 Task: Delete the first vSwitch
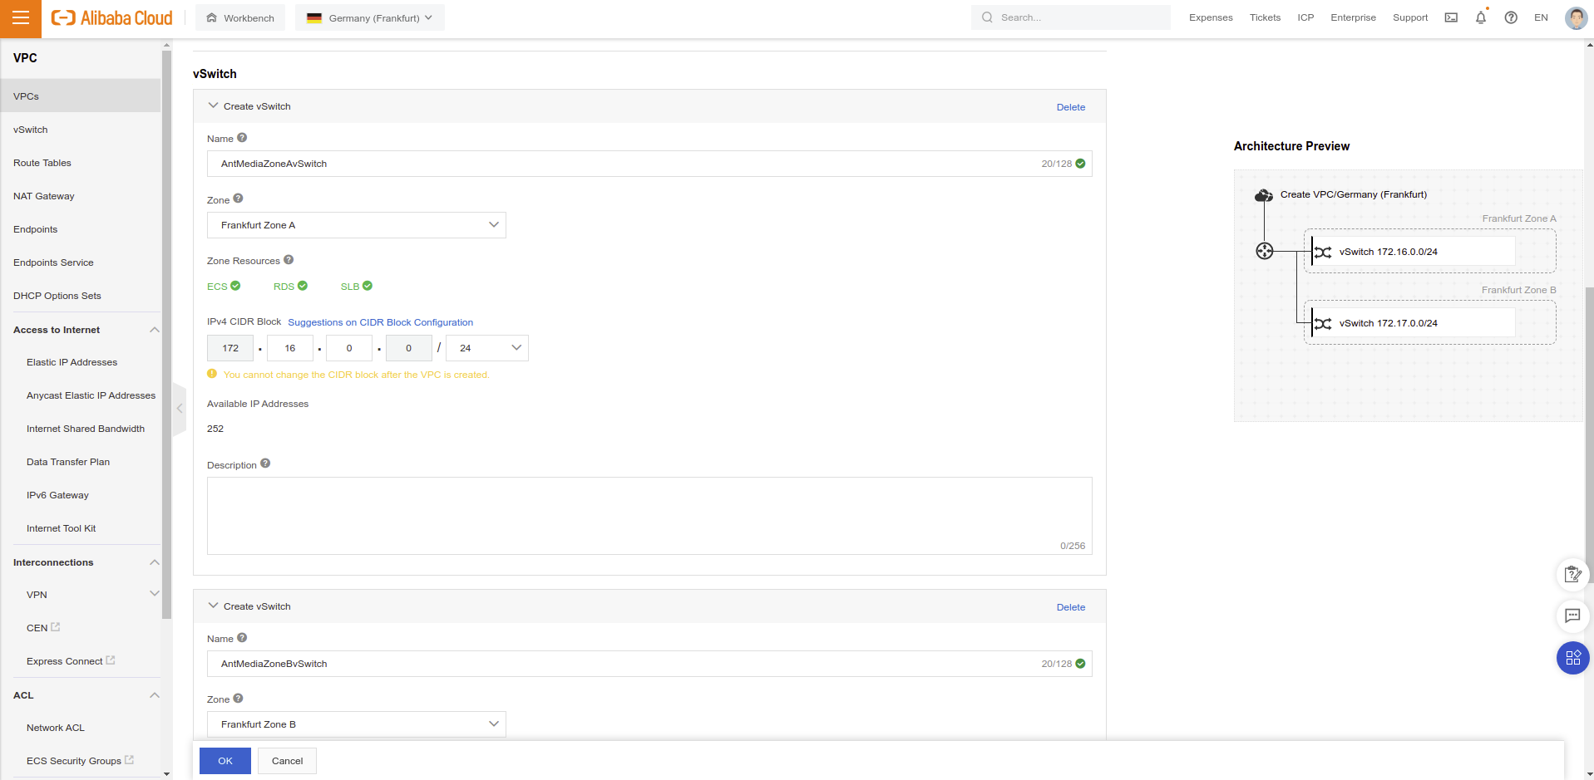tap(1071, 107)
